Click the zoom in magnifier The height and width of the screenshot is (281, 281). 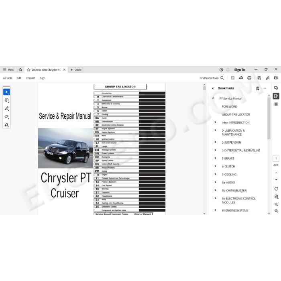(276, 204)
